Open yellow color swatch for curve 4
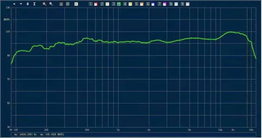This screenshot has width=262, height=138. click(130, 4)
